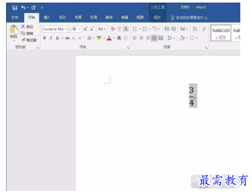The image size is (252, 194).
Task: Increase font size with grow font icon
Action: click(x=85, y=29)
